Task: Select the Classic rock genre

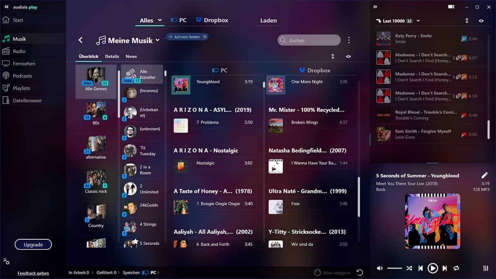Action: 96,182
